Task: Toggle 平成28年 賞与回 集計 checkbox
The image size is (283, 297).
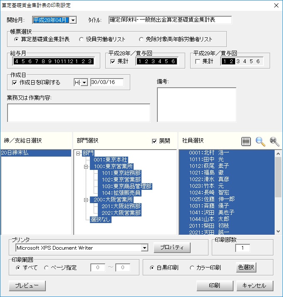Action: pos(113,61)
